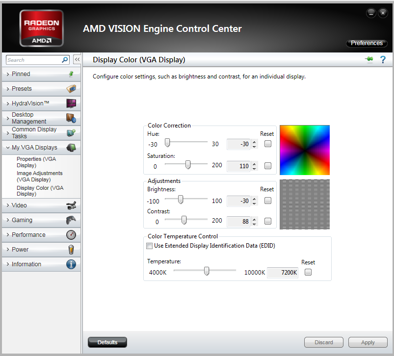
Task: Expand the Pinned section
Action: point(8,74)
